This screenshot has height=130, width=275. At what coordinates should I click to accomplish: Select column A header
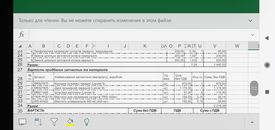[30, 46]
